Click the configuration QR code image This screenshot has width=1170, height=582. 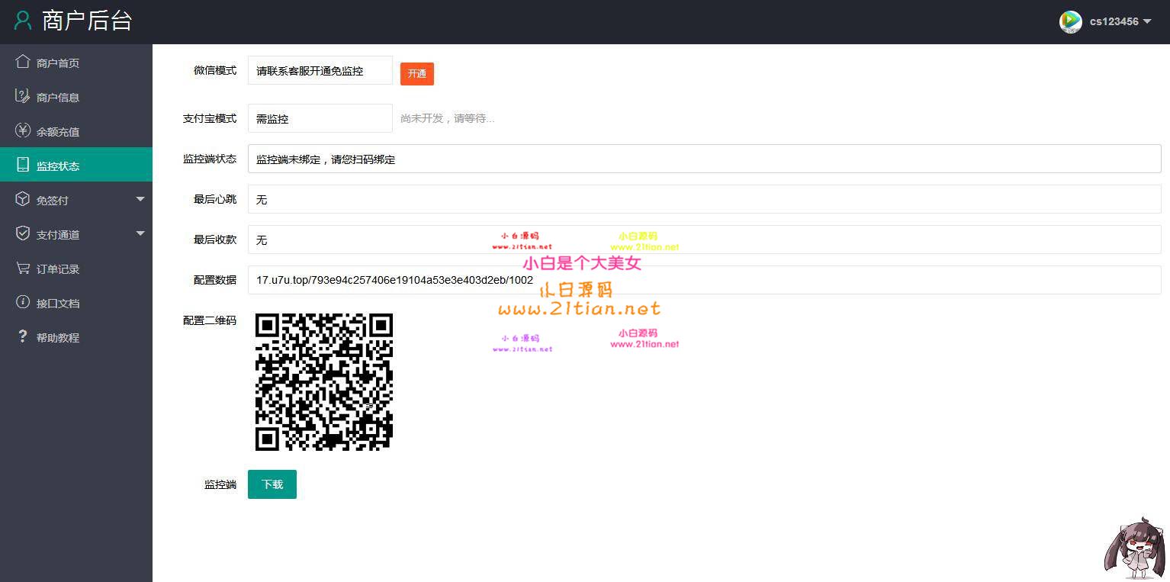click(x=324, y=381)
